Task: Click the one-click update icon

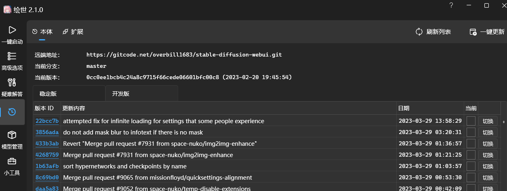Action: (x=473, y=31)
